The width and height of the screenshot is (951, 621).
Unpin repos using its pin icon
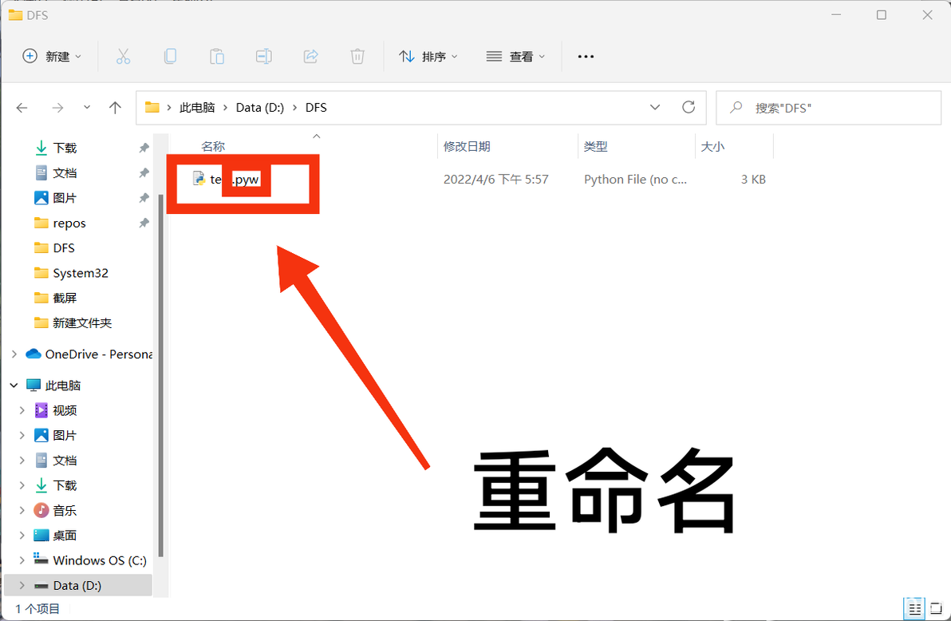144,223
